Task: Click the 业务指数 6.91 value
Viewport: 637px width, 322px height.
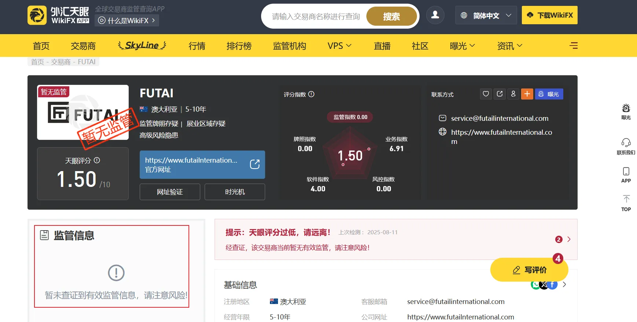Action: point(396,148)
